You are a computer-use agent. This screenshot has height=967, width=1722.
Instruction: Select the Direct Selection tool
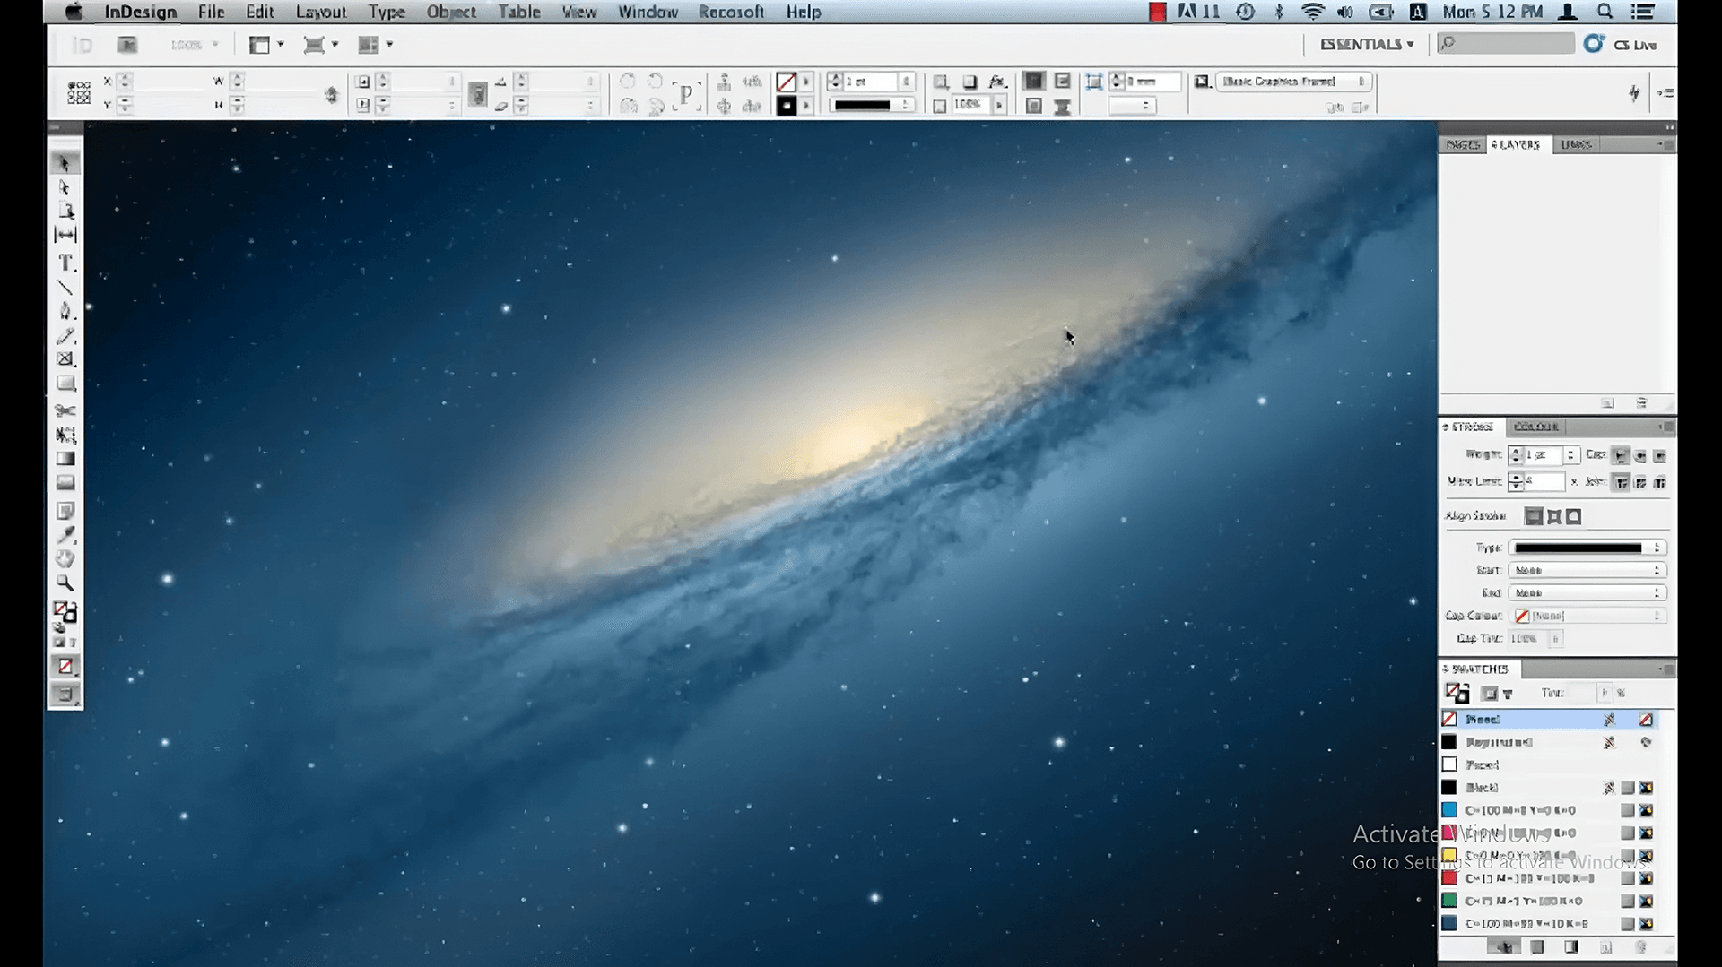[65, 187]
